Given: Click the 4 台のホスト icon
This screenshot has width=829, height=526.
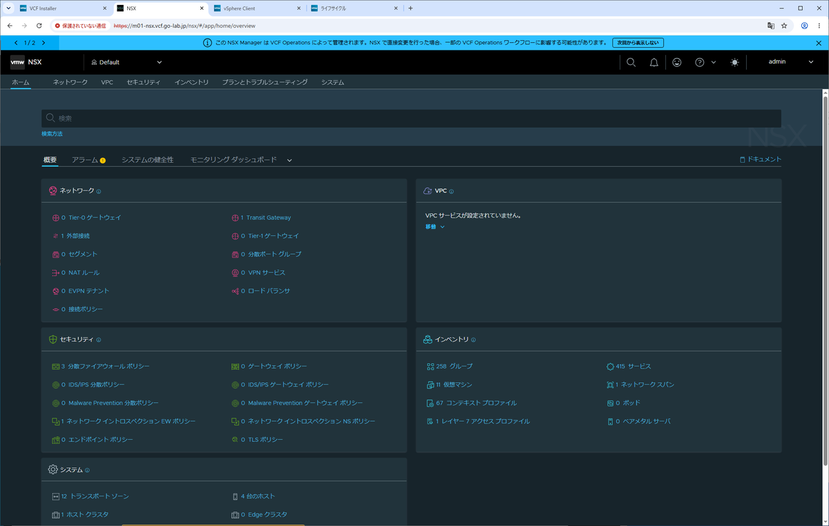Looking at the screenshot, I should (x=235, y=496).
